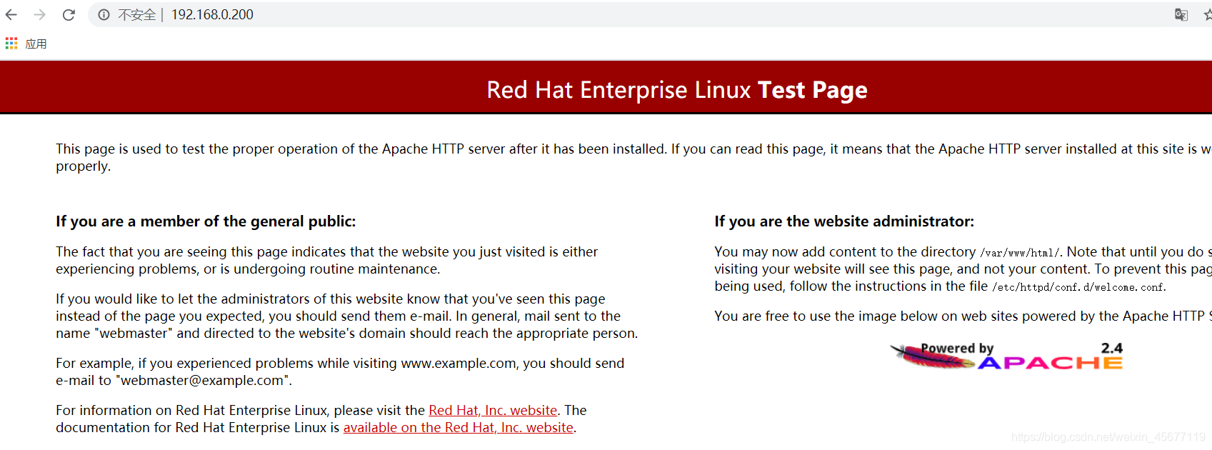The height and width of the screenshot is (450, 1212).
Task: Bookmark this page with the star icon
Action: (x=1208, y=15)
